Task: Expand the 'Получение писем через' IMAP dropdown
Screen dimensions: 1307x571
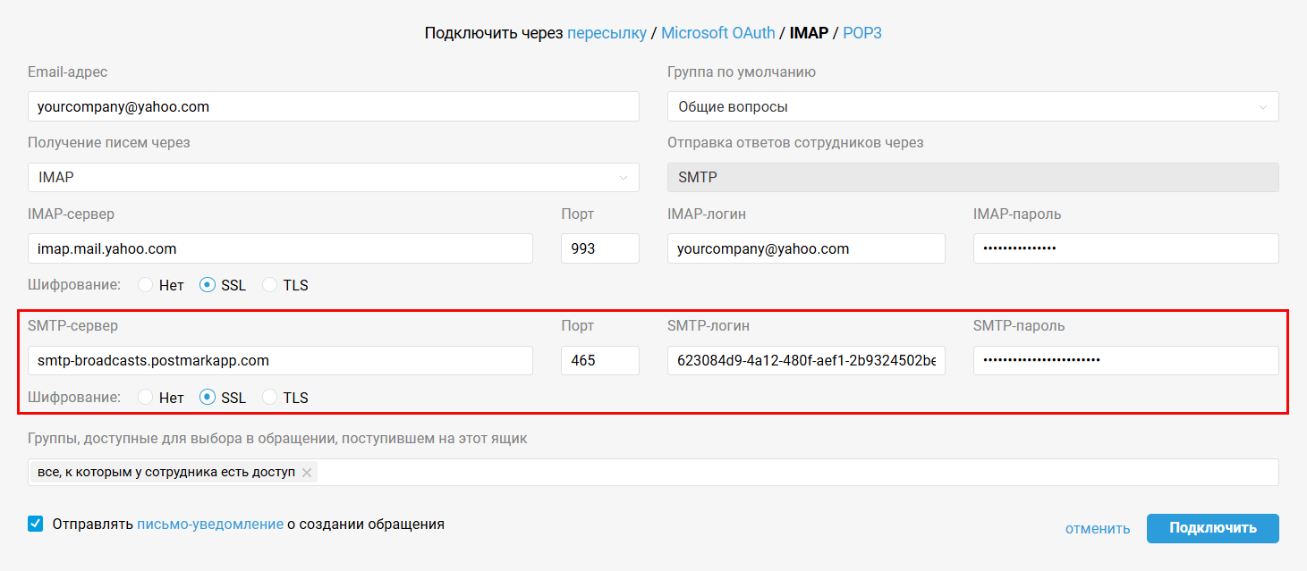Action: click(333, 178)
